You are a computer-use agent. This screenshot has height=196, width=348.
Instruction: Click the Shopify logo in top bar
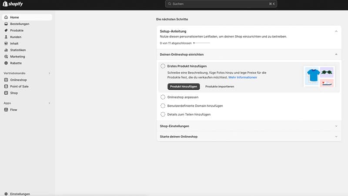pos(13,4)
